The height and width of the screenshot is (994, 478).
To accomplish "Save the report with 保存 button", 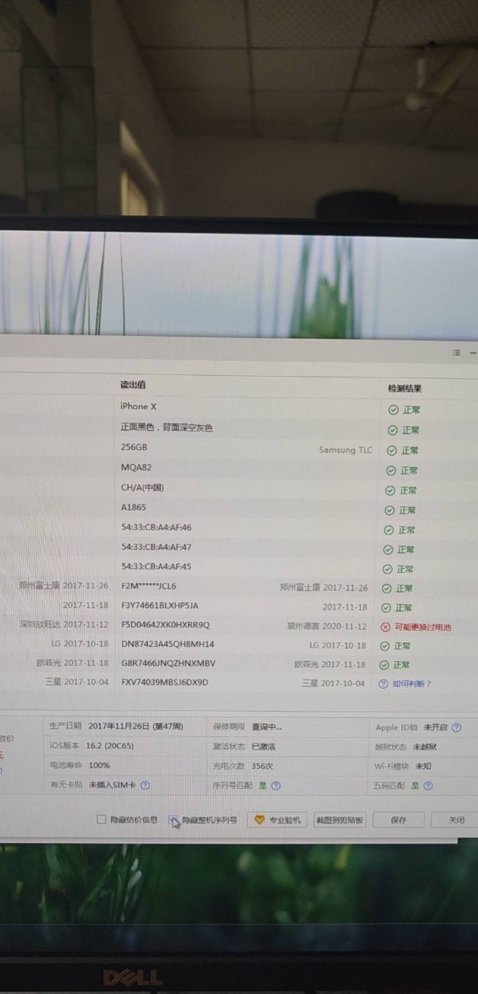I will [398, 820].
